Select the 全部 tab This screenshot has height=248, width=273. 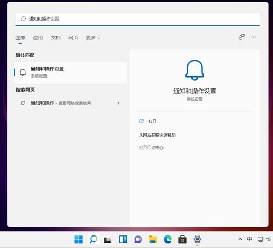coord(20,38)
